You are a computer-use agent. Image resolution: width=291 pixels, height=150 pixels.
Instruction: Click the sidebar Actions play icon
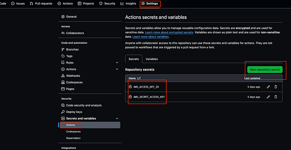(63, 69)
